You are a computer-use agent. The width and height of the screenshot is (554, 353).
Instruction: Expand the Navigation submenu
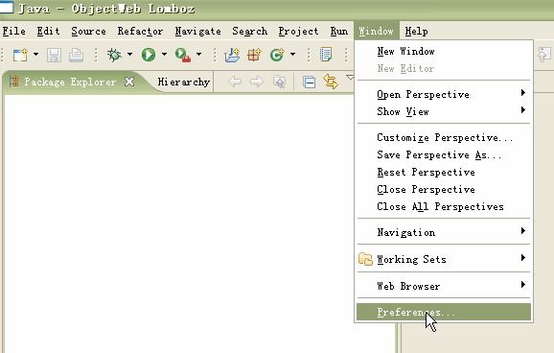coord(444,232)
